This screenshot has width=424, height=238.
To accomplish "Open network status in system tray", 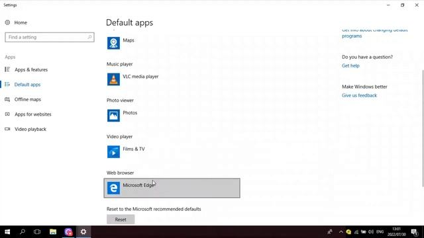I will pos(356,232).
